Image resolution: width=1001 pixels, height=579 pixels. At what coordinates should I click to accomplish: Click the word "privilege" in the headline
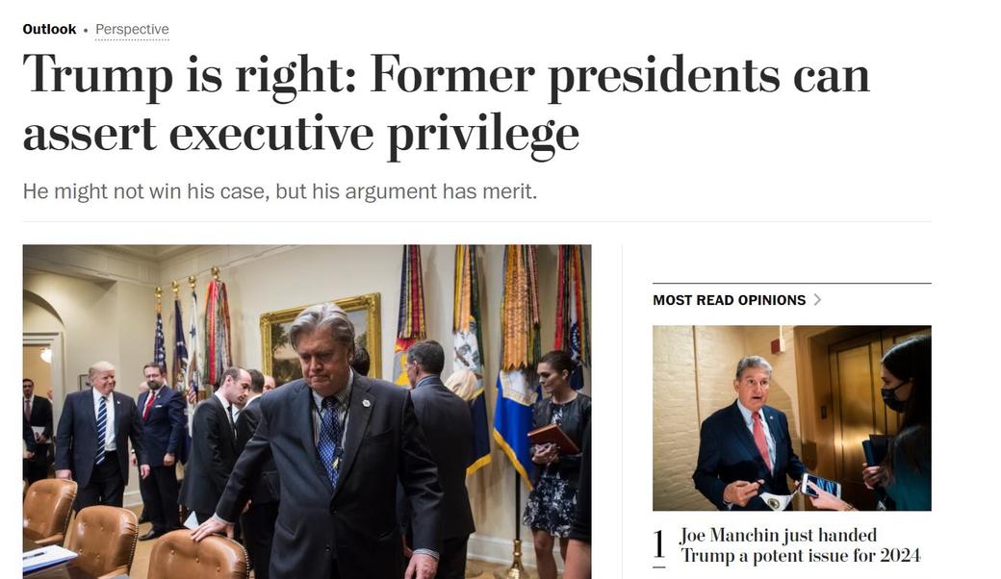tap(483, 133)
